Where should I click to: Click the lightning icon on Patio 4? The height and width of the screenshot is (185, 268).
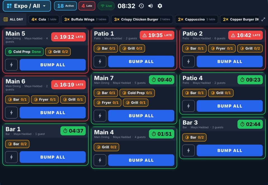189,106
